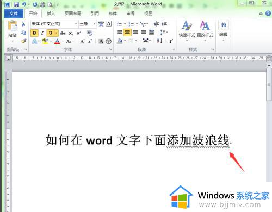The image size is (272, 212).
Task: Click the Text Effects glowing A
Action: pos(34,41)
